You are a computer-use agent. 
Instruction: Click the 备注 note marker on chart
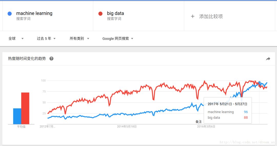pyautogui.click(x=199, y=122)
